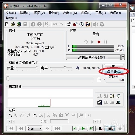Viewport: 135px width, 135px height.
Task: Click the 电平 level slider thumb
Action: point(65,68)
